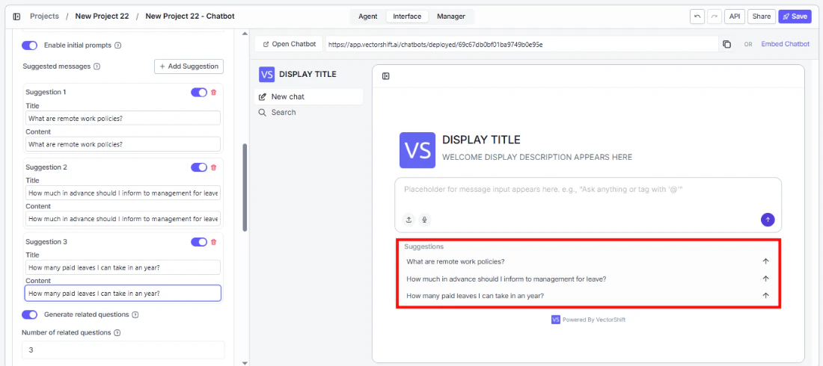The width and height of the screenshot is (823, 366).
Task: Turn off the Suggestion 1 toggle
Action: coord(199,93)
